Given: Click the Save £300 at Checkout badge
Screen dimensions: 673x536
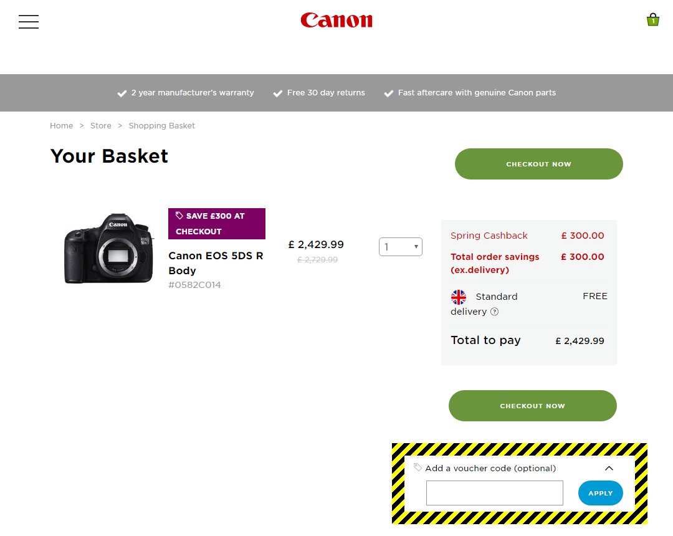Looking at the screenshot, I should pos(217,224).
